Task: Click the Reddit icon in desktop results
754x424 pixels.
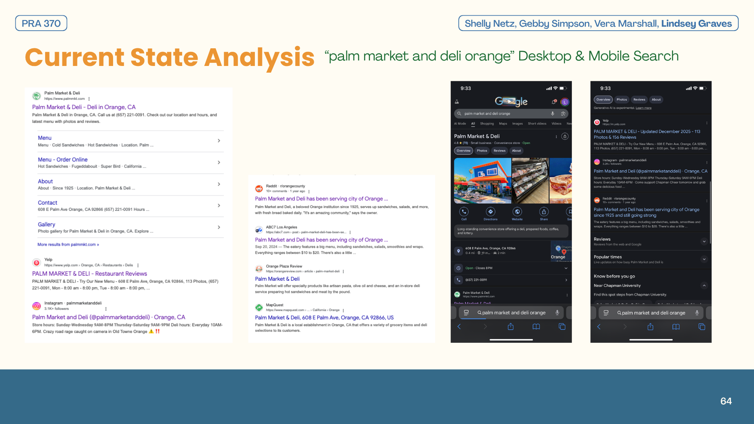Action: point(259,188)
